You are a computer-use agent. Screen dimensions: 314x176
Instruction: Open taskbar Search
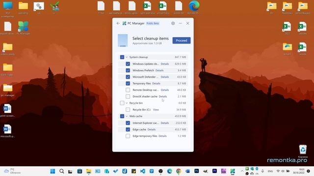[61, 171]
